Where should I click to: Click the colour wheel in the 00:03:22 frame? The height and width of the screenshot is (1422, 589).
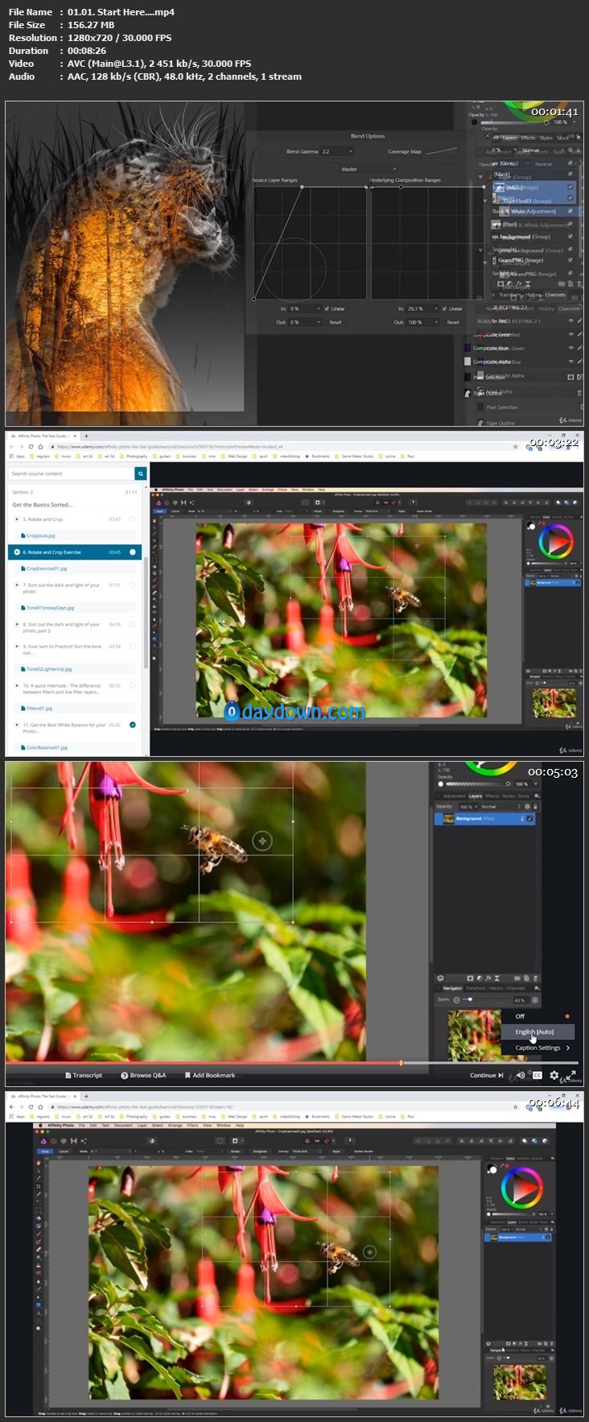pos(556,542)
